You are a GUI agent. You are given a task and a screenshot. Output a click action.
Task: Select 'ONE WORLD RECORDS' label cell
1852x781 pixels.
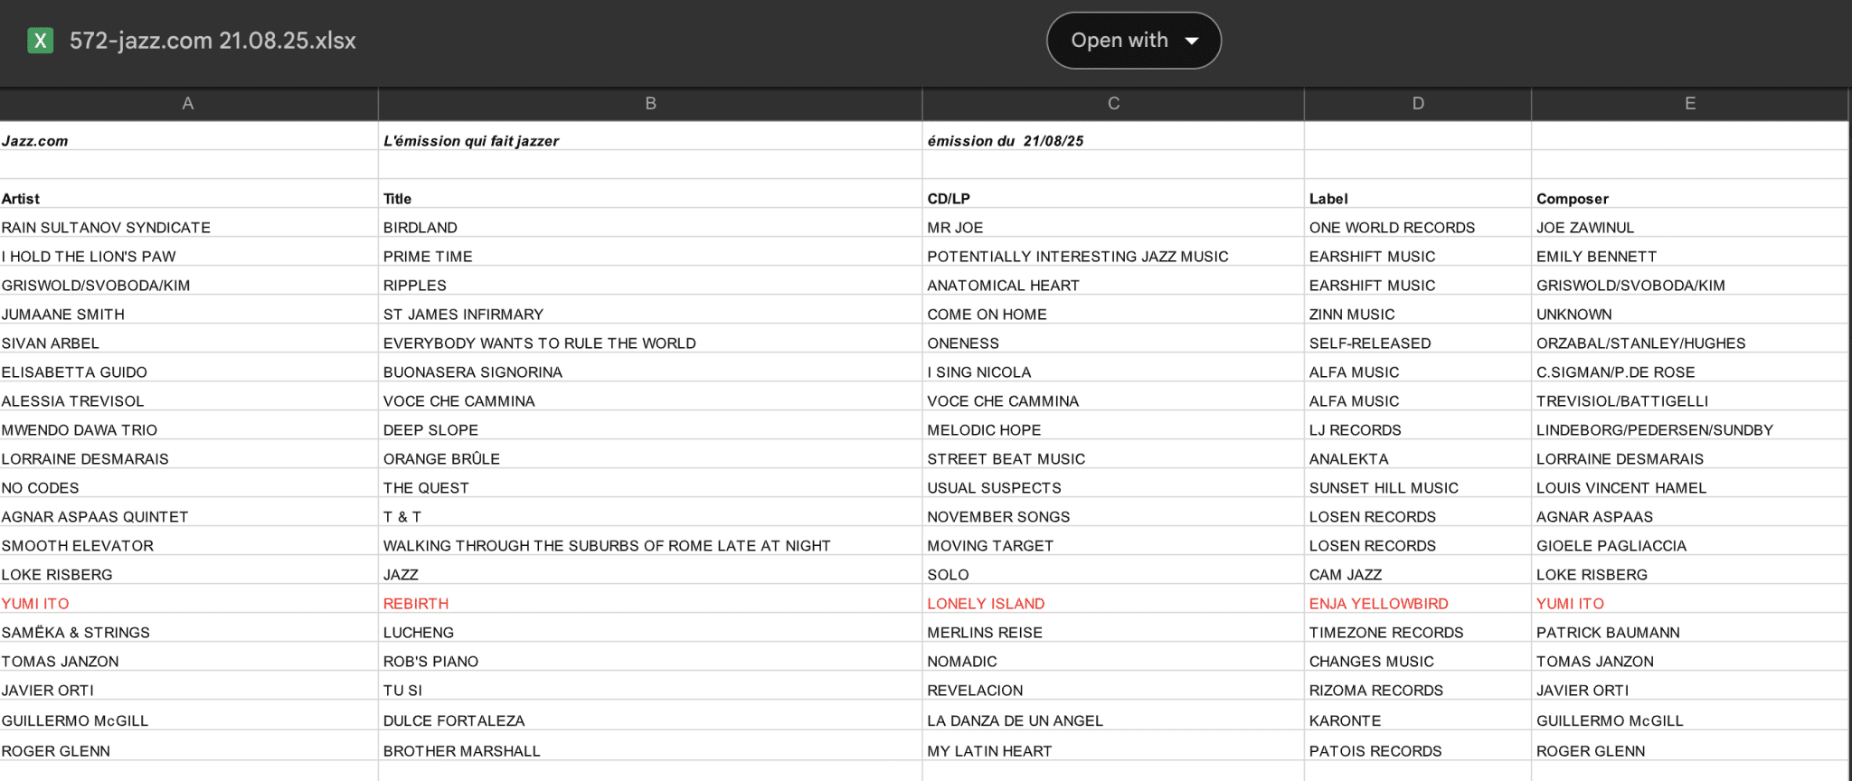(1418, 223)
